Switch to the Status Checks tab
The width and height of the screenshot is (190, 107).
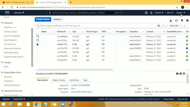pyautogui.click(x=59, y=80)
